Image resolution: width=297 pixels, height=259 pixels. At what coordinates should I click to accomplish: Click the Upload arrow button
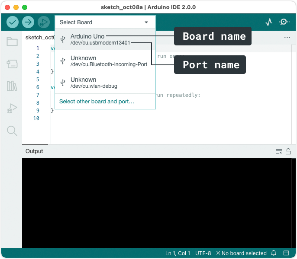click(x=28, y=22)
